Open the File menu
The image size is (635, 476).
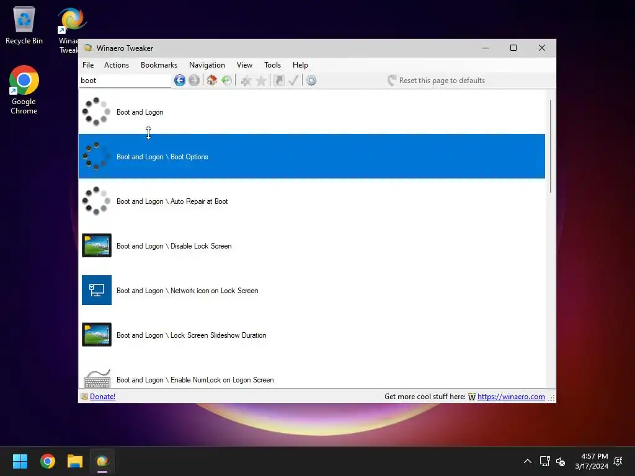coord(88,65)
